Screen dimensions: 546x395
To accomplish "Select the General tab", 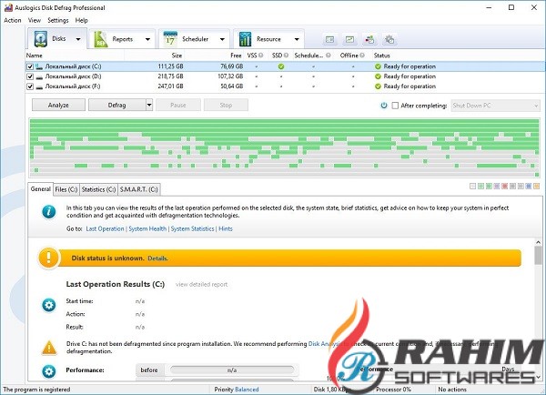I will coord(41,188).
